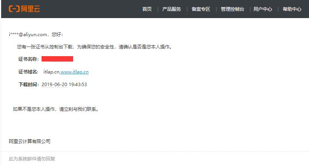Click the 阿里云 brand name text

tap(30, 9)
